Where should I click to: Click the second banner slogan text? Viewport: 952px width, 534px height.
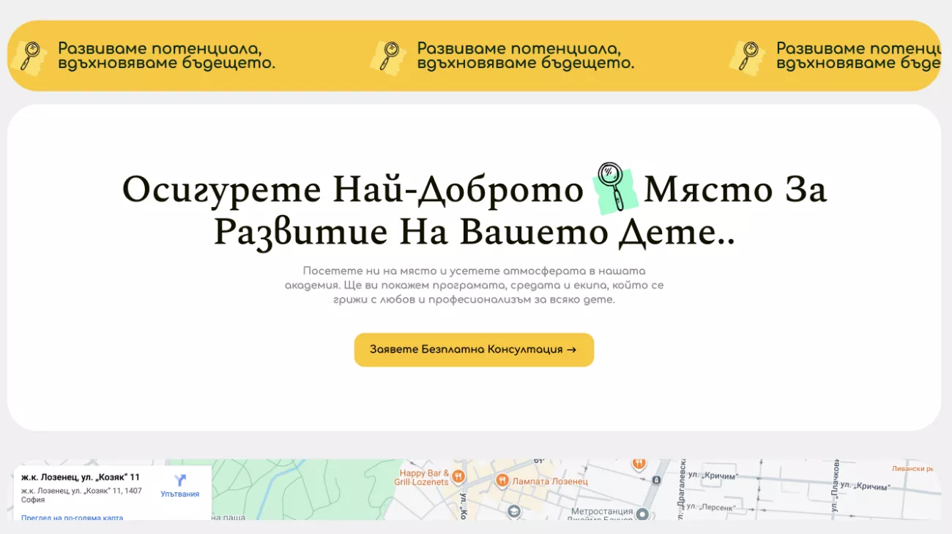click(x=525, y=56)
